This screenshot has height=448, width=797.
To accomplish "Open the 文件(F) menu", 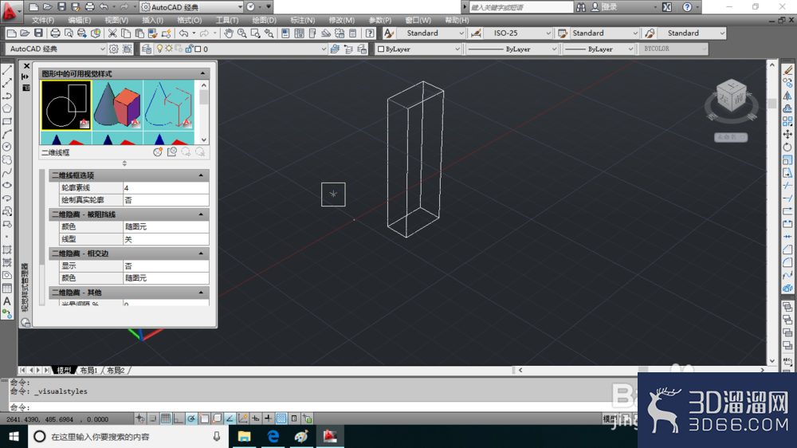I will [x=43, y=21].
